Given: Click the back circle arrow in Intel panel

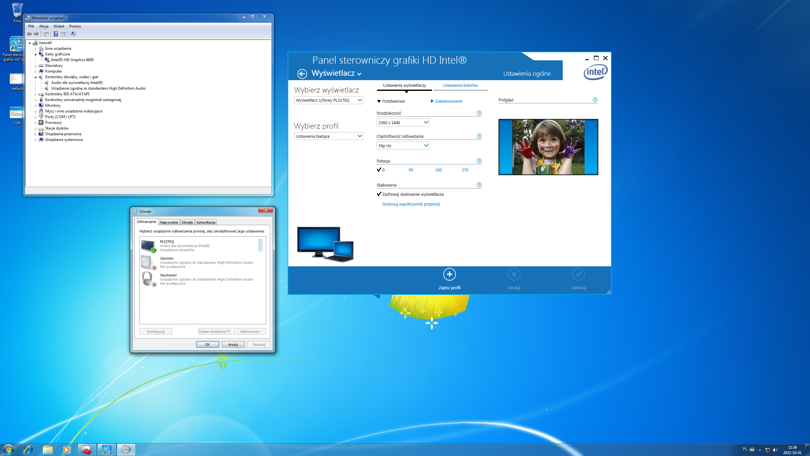Looking at the screenshot, I should tap(302, 74).
